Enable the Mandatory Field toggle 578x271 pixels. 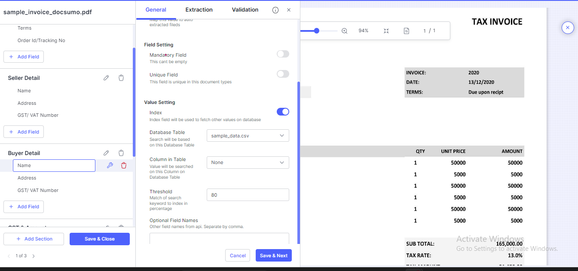point(283,54)
